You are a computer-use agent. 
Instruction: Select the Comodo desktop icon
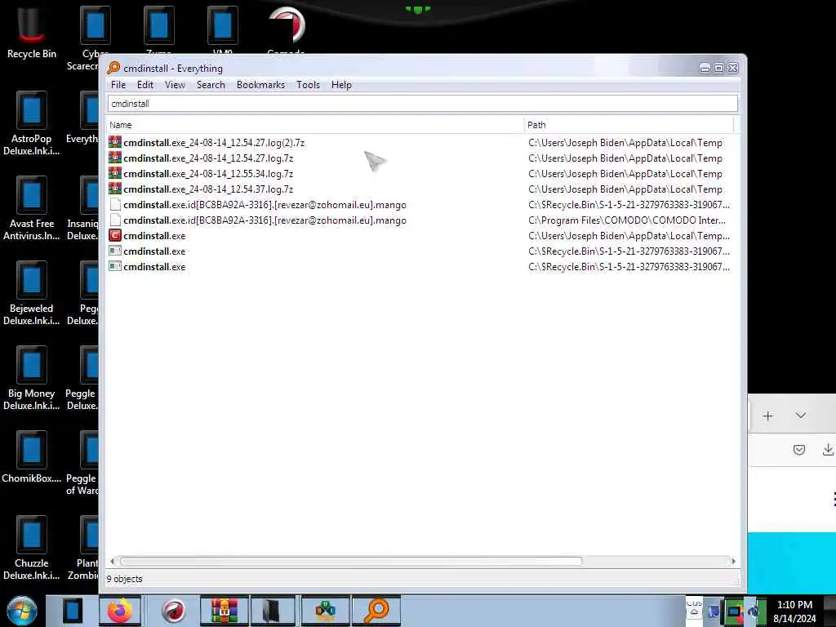pyautogui.click(x=287, y=25)
